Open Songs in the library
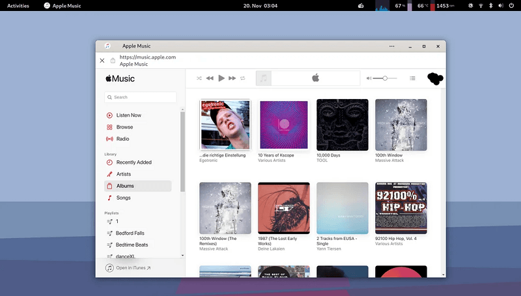The width and height of the screenshot is (521, 296). [x=123, y=198]
